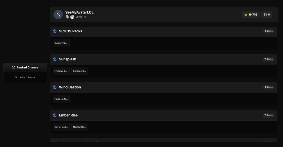Select the Cursory C... item
The width and height of the screenshot is (283, 147).
pyautogui.click(x=61, y=43)
